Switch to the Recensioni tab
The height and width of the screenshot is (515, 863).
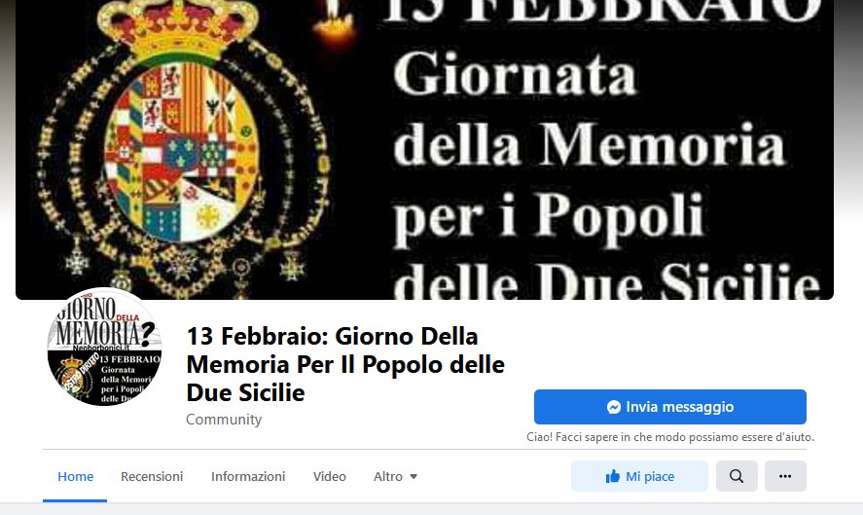click(x=152, y=476)
